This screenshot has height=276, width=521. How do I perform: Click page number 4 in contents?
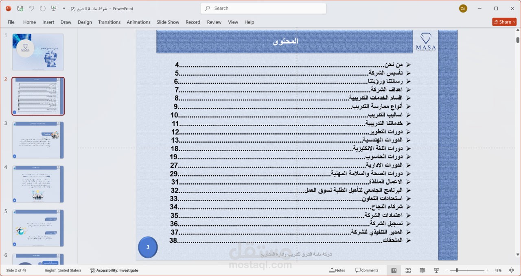[177, 65]
